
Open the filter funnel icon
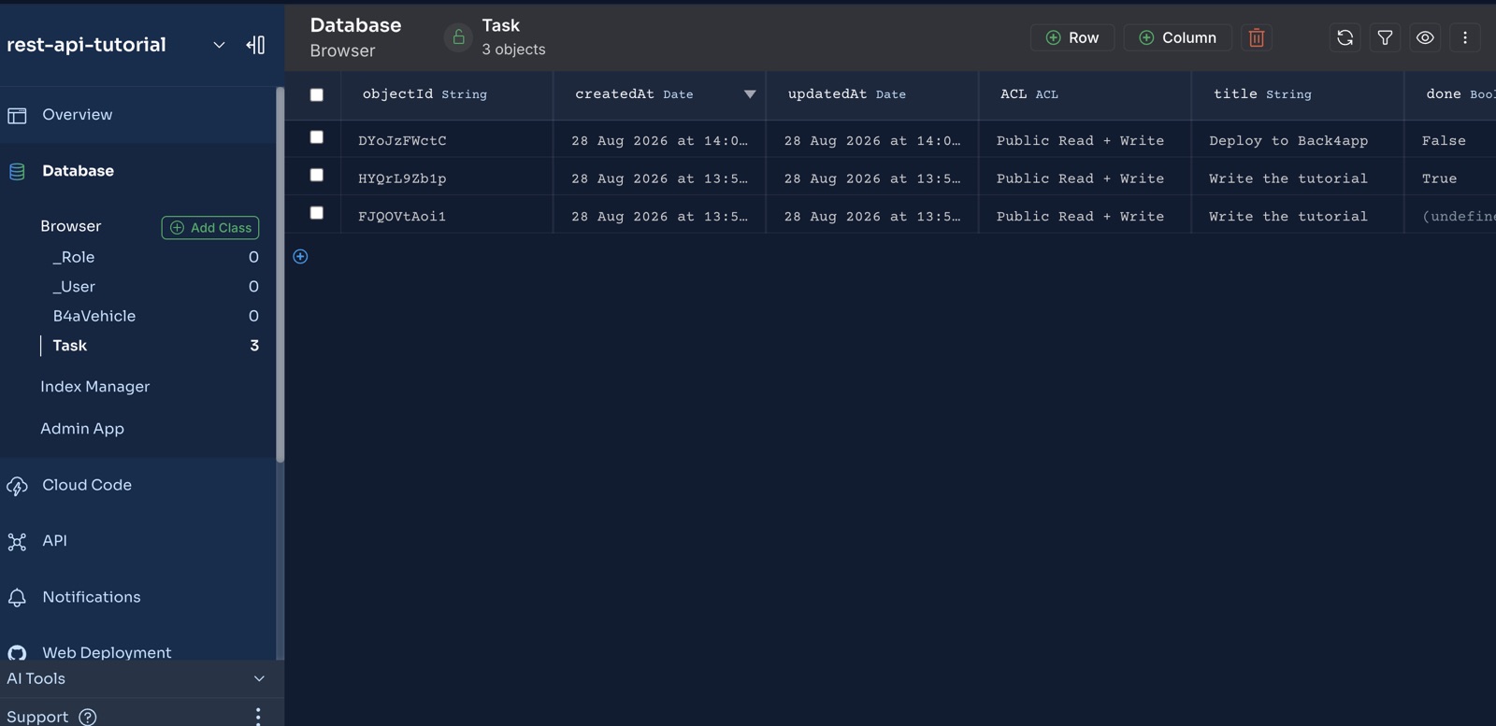tap(1385, 37)
